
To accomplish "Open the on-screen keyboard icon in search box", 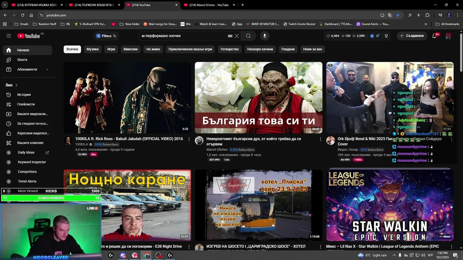I will (x=230, y=36).
